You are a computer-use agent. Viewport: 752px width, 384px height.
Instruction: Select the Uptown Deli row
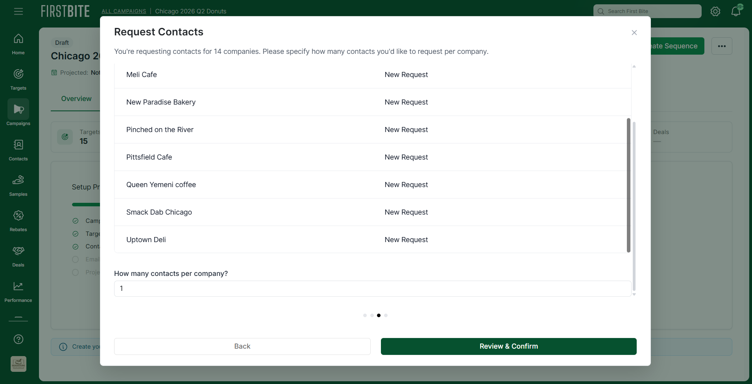[373, 240]
